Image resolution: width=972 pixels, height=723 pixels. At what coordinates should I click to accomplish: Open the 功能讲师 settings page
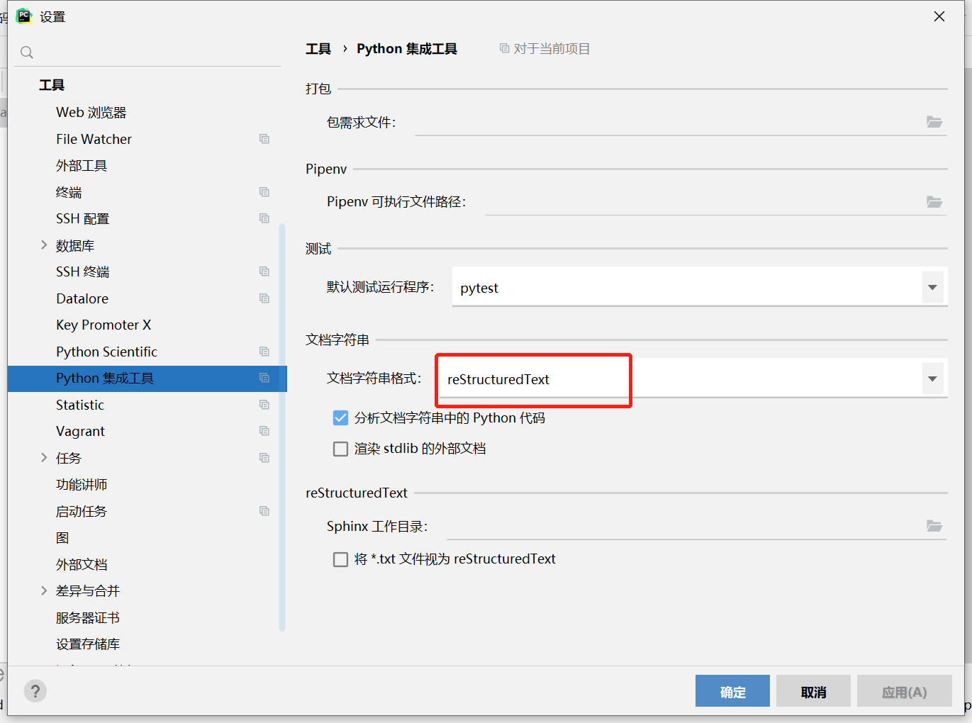point(82,484)
